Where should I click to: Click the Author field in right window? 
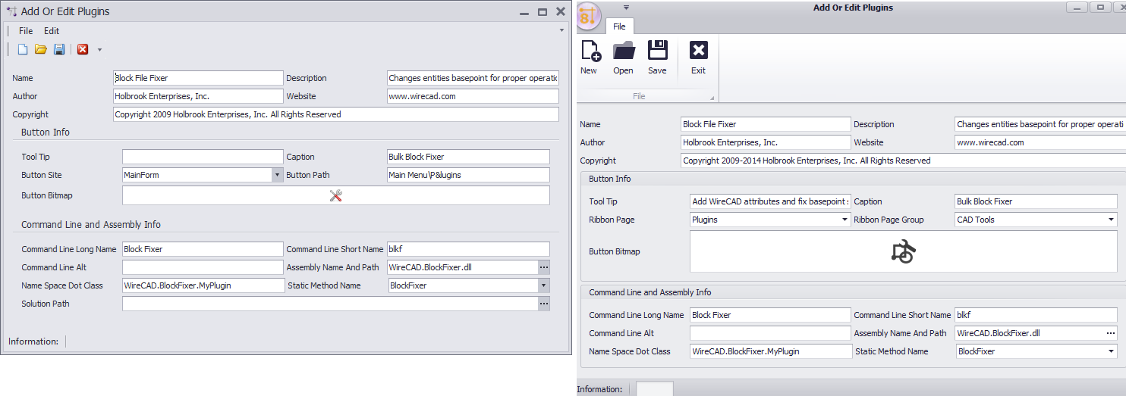766,142
